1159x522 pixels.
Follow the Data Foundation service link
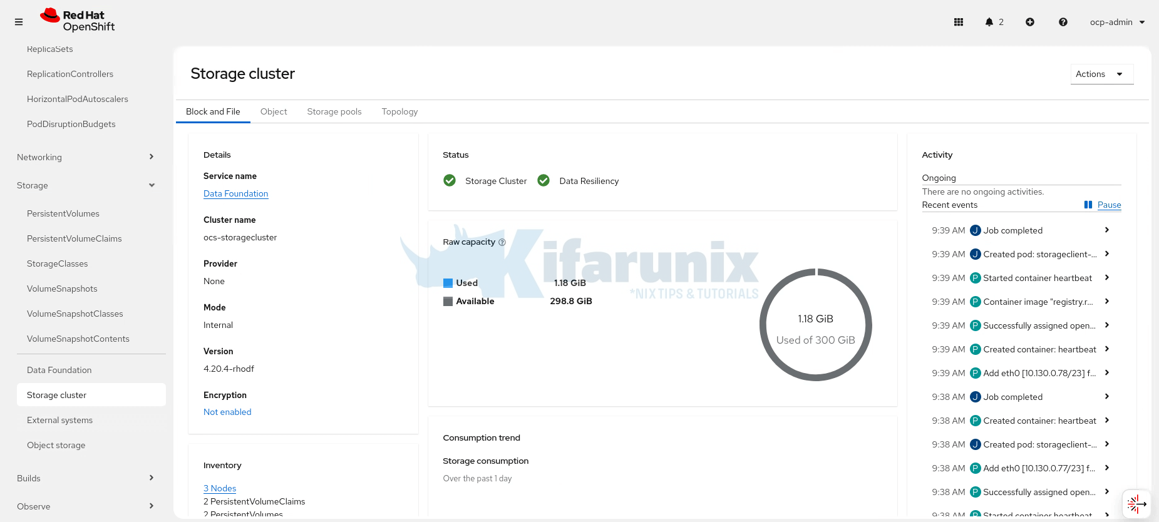[235, 193]
